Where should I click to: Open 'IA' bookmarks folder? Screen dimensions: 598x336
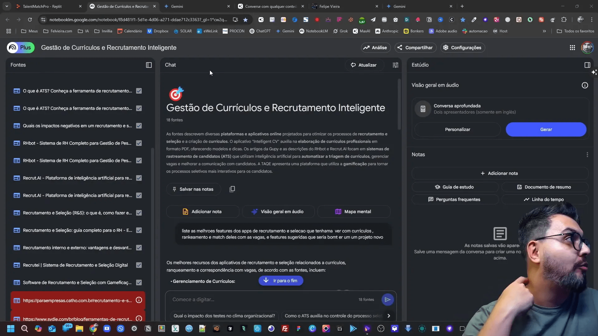83,31
